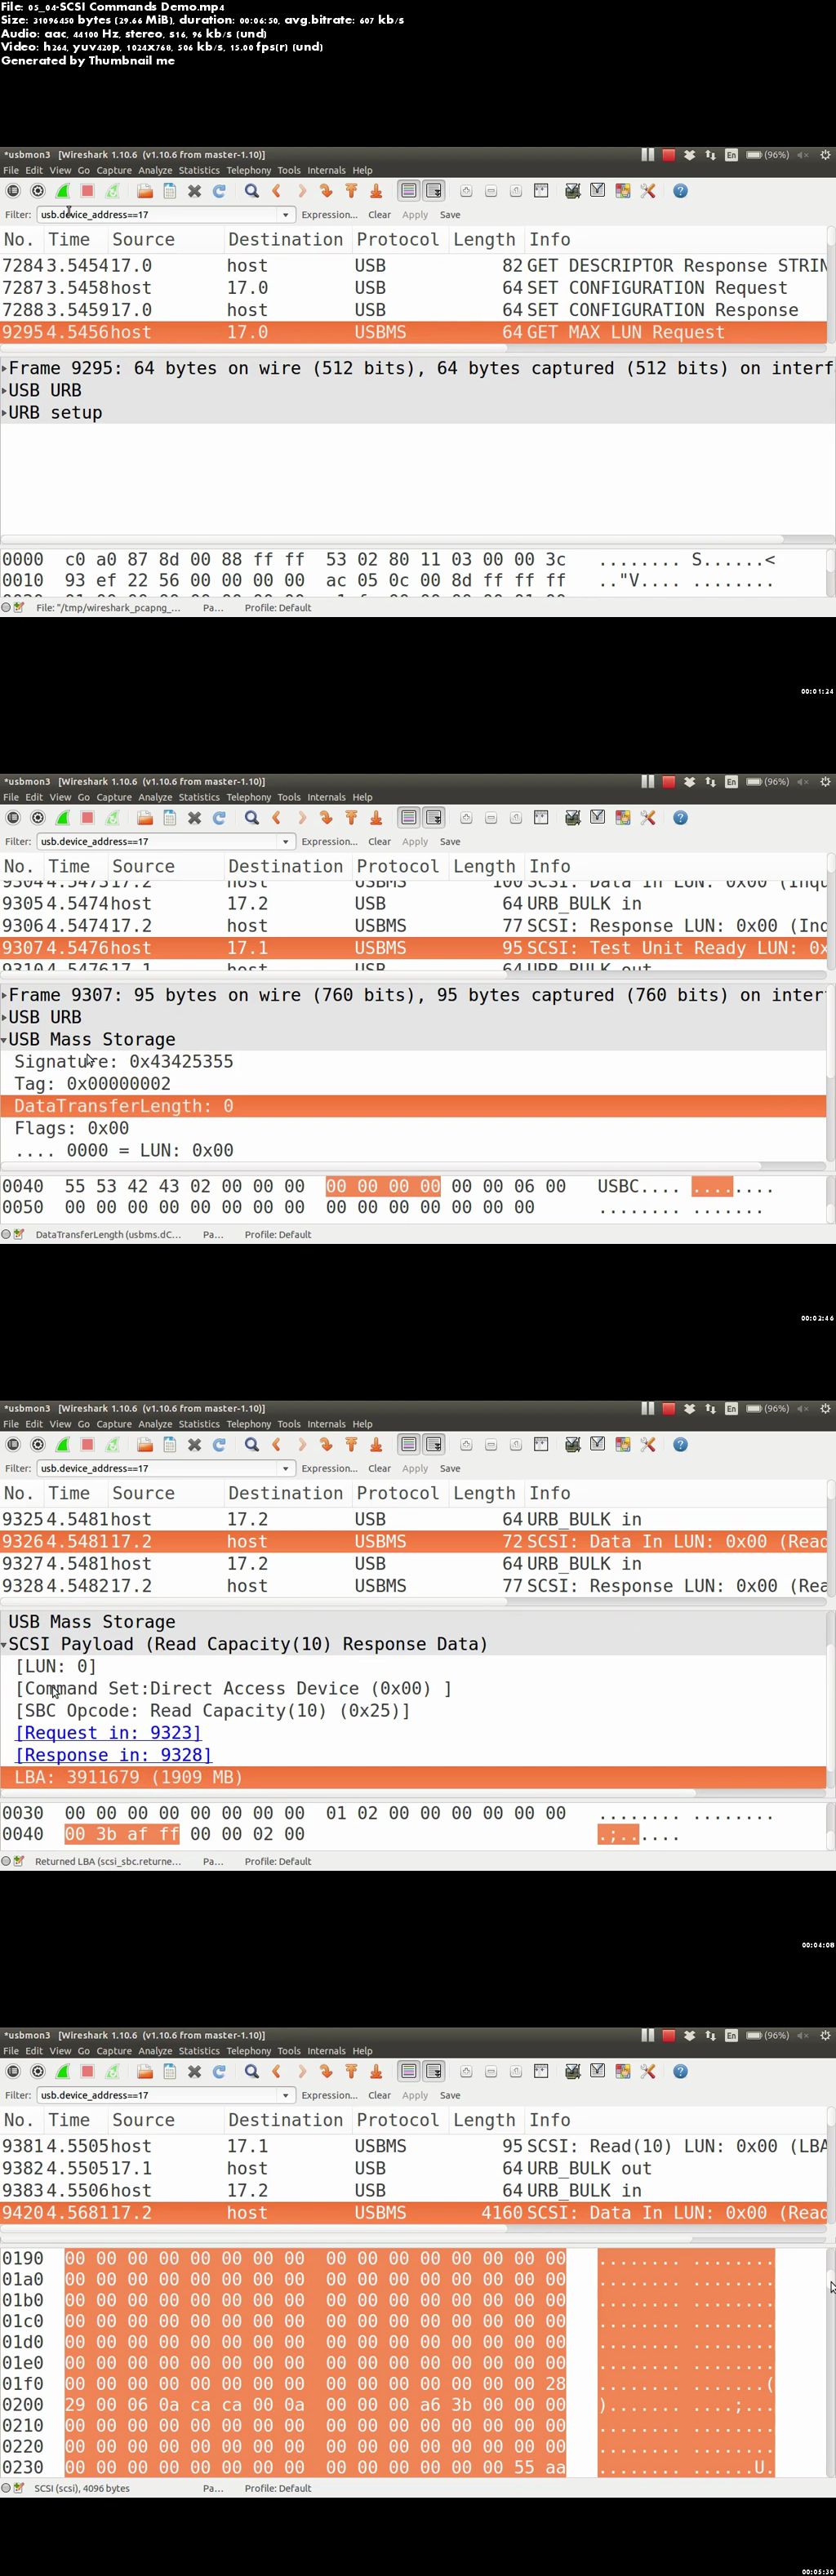In the packet 9307 window, click the find-packet magnifier
The image size is (836, 2576).
pyautogui.click(x=252, y=818)
